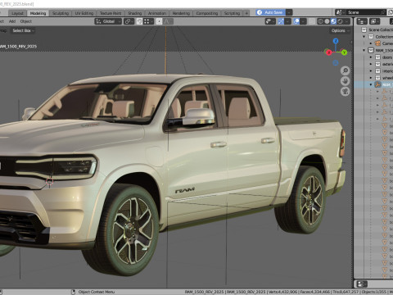
Task: Expand the exterior collection
Action: (371, 64)
